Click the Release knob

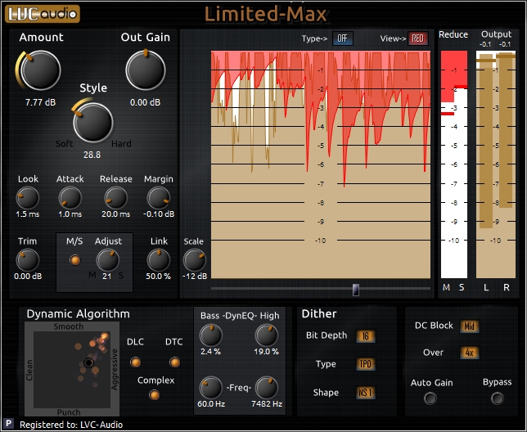coord(115,197)
